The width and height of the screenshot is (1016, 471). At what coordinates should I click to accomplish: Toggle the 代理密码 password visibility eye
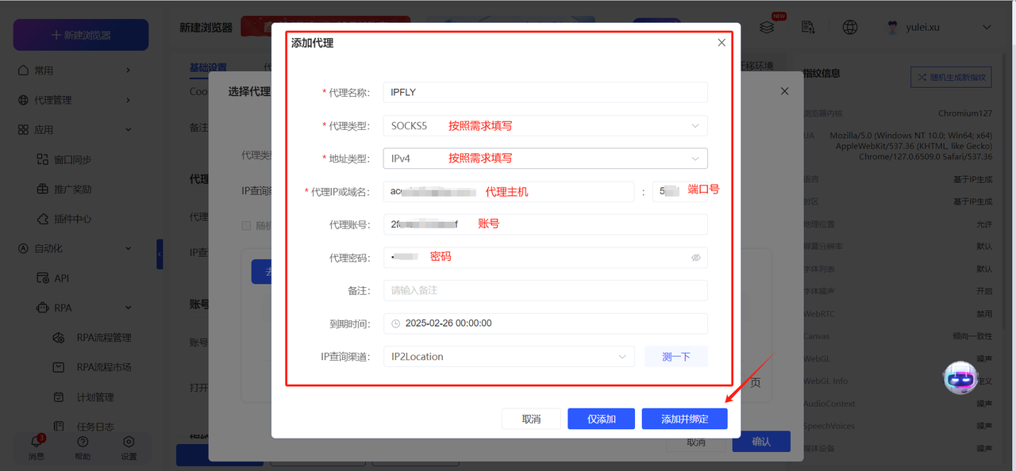click(695, 257)
